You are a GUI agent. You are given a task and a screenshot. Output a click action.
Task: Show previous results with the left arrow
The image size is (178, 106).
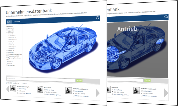coord(8,89)
